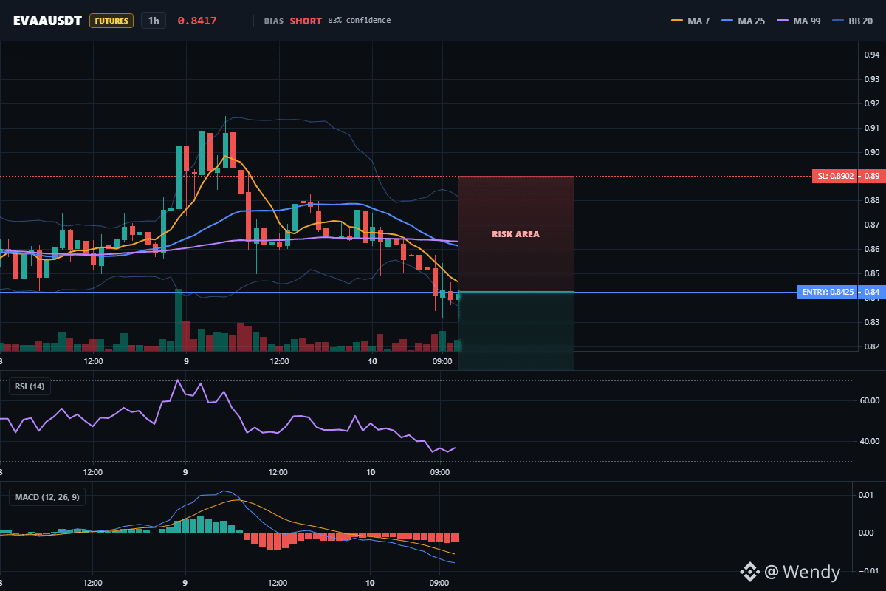Image resolution: width=886 pixels, height=591 pixels.
Task: Click the 0.94 price axis label
Action: pyautogui.click(x=871, y=55)
